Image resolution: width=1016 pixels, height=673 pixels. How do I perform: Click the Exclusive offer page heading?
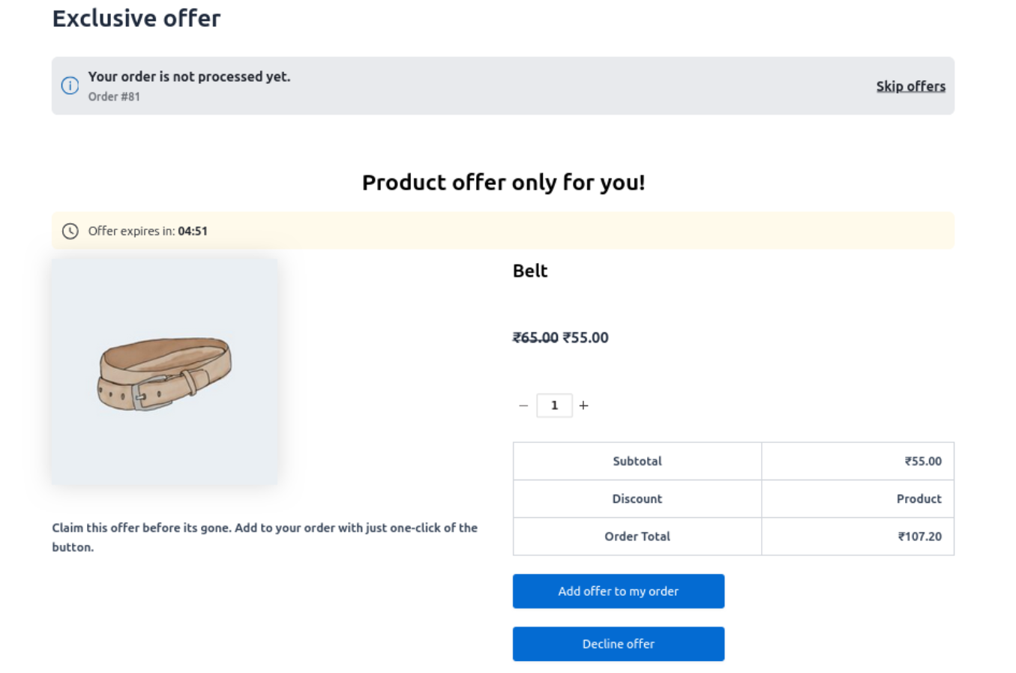coord(136,18)
